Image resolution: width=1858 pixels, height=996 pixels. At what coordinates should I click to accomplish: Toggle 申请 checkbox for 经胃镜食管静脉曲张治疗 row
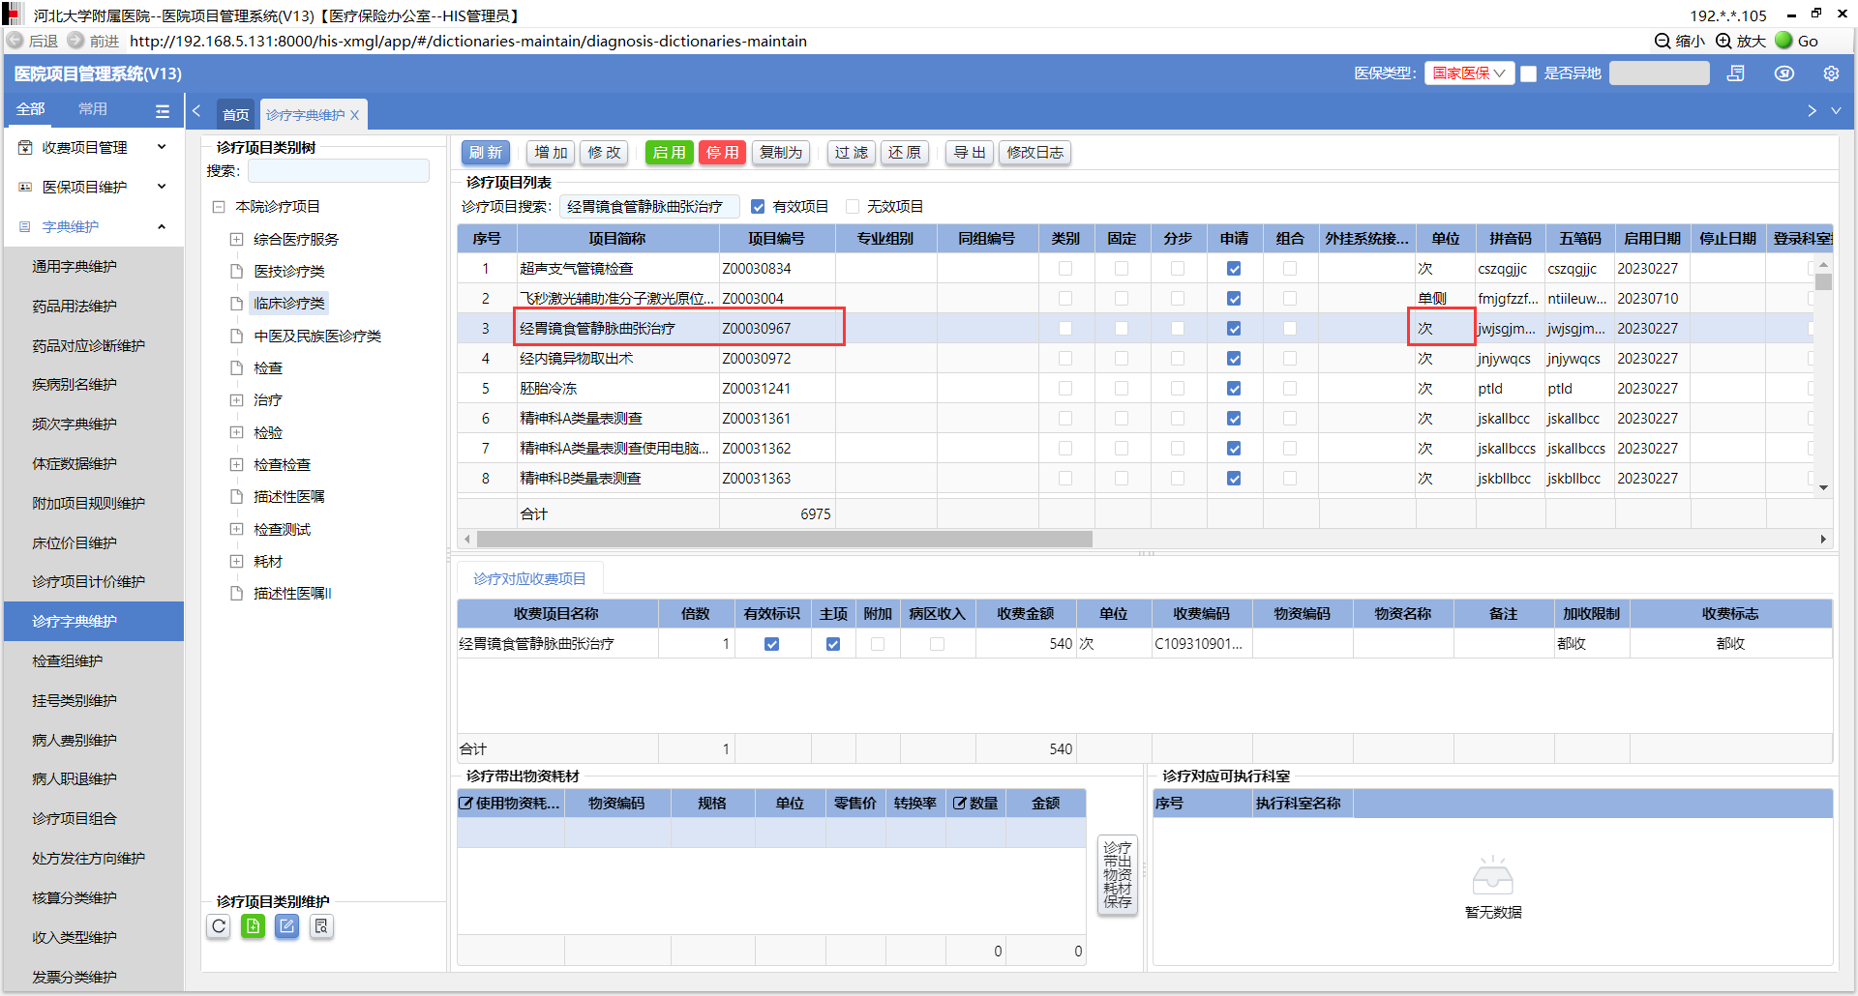click(1234, 329)
